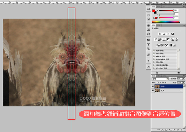The height and width of the screenshot is (132, 186).
Task: Click the Color Balance scales icon
Action: click(x=164, y=39)
